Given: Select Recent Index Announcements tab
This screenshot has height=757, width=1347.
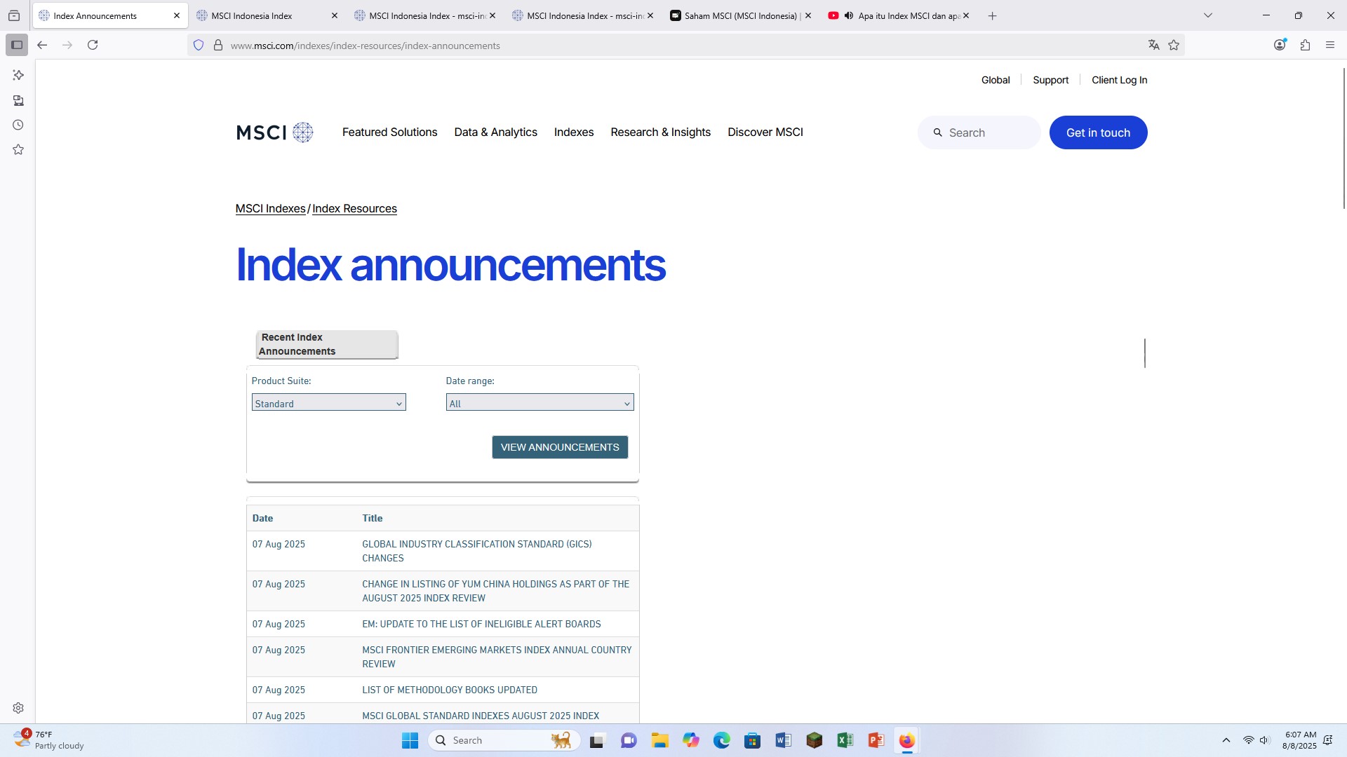Looking at the screenshot, I should [x=327, y=344].
